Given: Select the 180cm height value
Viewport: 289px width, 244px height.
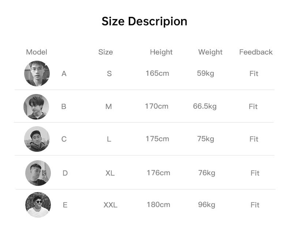Looking at the screenshot, I should [158, 204].
